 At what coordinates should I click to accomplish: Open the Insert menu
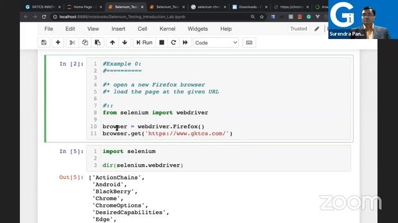(118, 29)
